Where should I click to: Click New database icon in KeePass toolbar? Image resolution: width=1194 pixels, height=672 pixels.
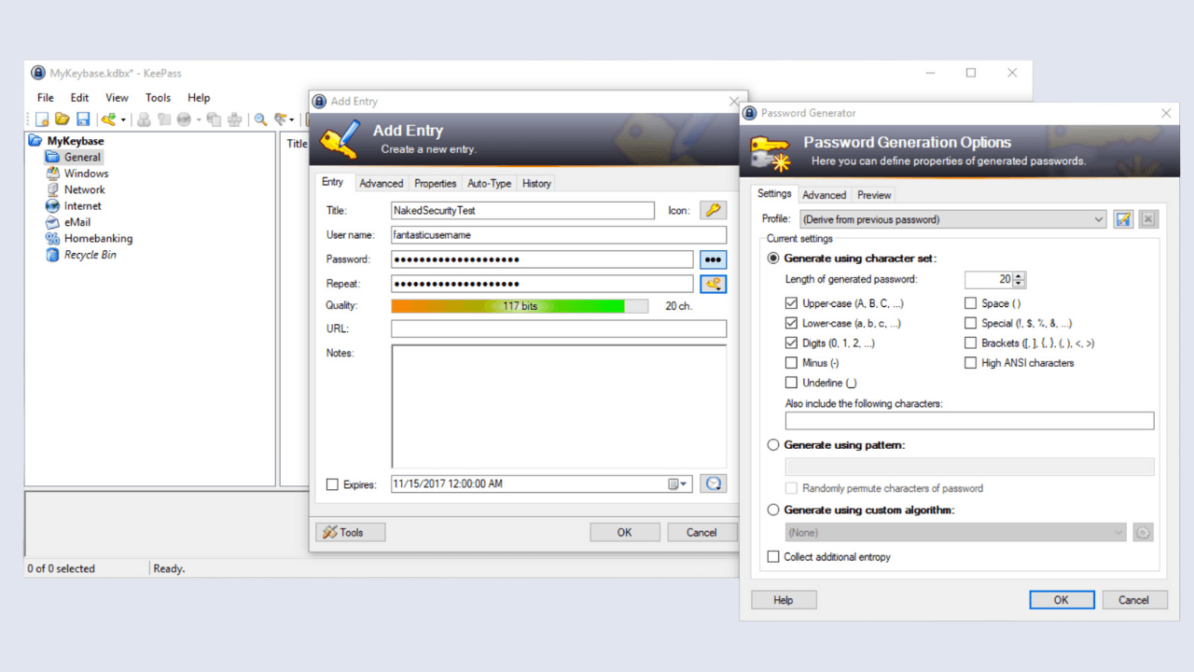42,119
